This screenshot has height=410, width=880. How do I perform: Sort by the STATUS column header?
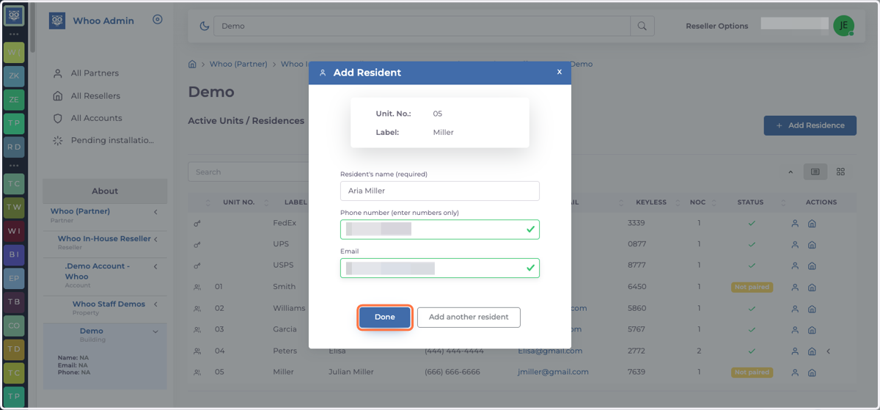tap(750, 202)
